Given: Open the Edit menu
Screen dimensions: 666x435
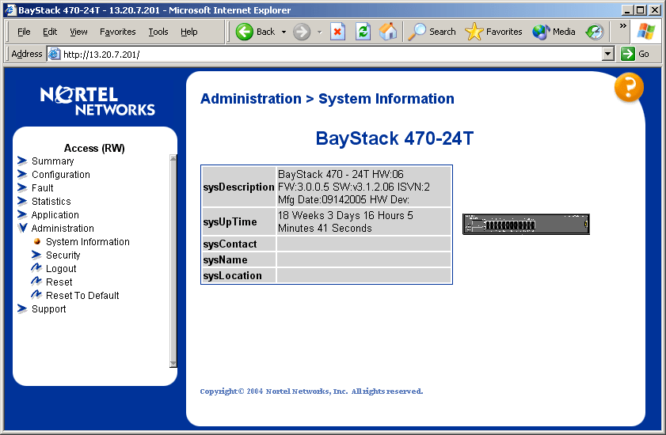Looking at the screenshot, I should coord(50,32).
